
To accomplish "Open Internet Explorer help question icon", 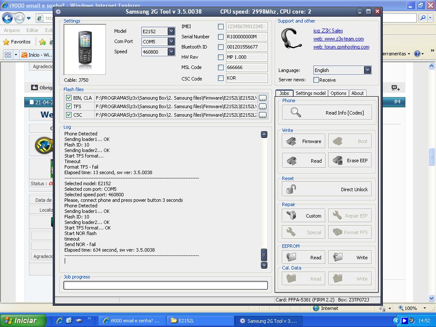I will tap(417, 54).
